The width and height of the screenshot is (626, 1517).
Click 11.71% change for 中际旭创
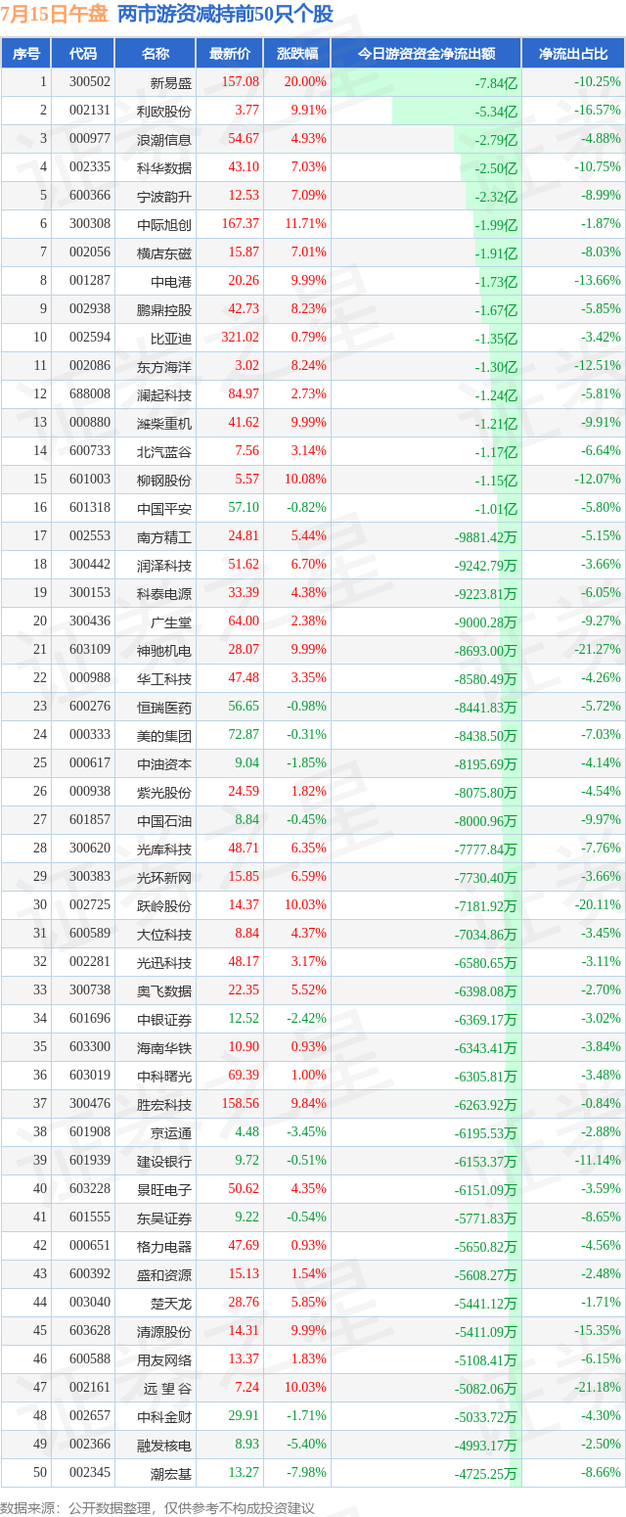pos(306,224)
